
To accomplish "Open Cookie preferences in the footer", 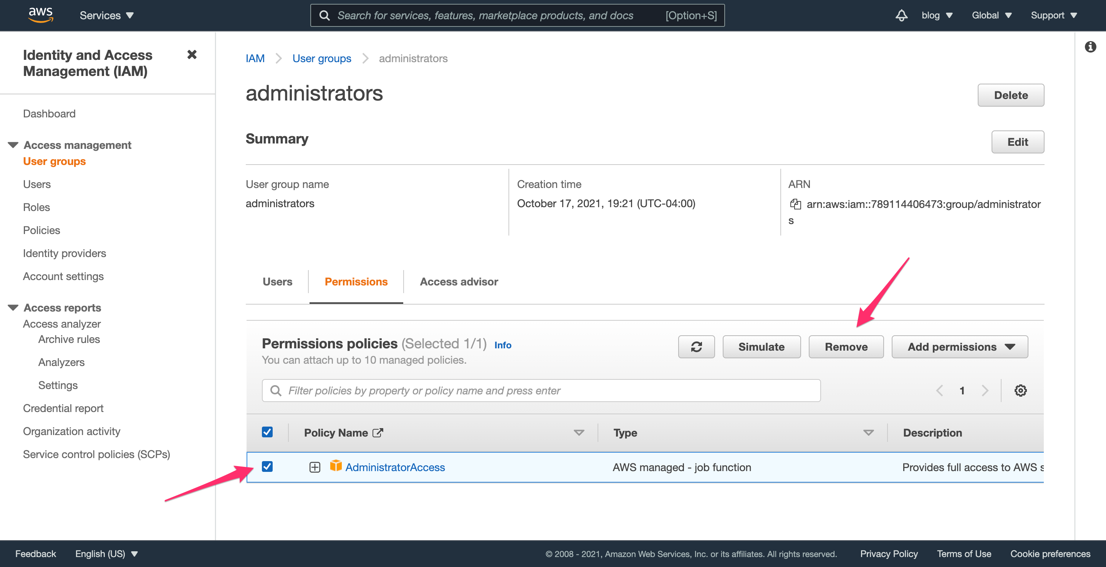I will coord(1050,554).
